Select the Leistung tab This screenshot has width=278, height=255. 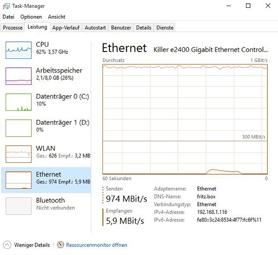37,27
